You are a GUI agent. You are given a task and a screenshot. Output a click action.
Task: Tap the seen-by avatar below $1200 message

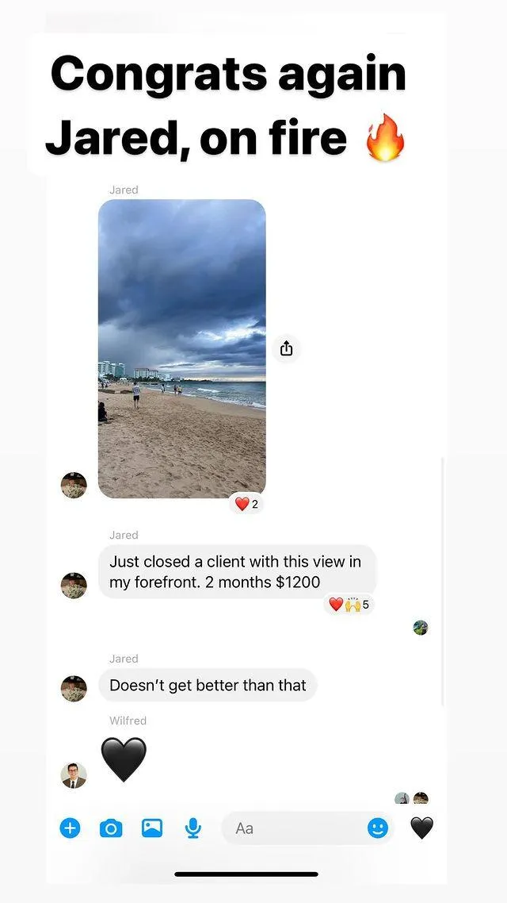(421, 628)
